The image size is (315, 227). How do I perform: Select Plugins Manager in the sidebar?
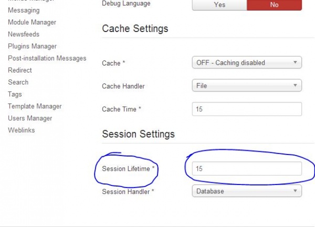pos(32,46)
